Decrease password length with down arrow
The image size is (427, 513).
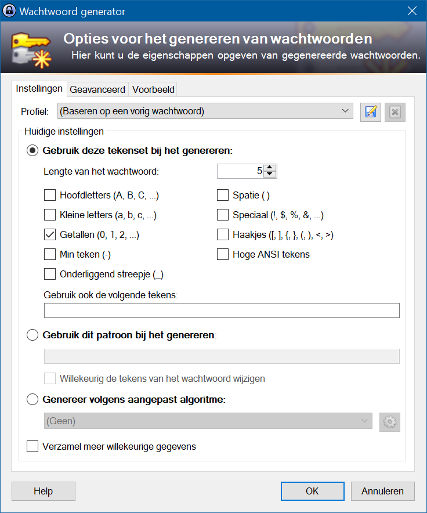pyautogui.click(x=269, y=174)
